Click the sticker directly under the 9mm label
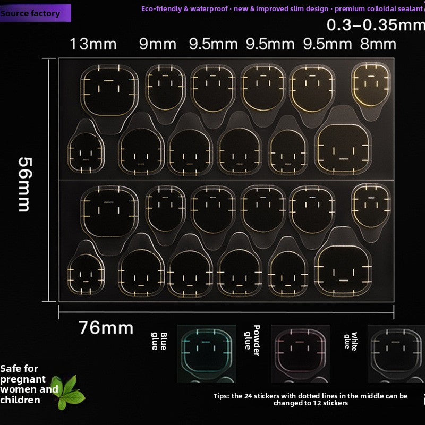This screenshot has width=425, height=425. [x=165, y=87]
